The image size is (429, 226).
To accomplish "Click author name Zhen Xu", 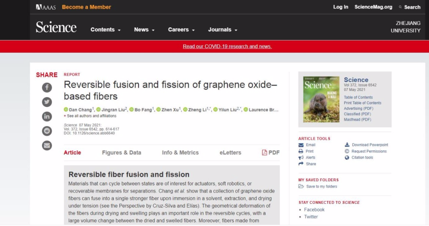I will pos(170,110).
